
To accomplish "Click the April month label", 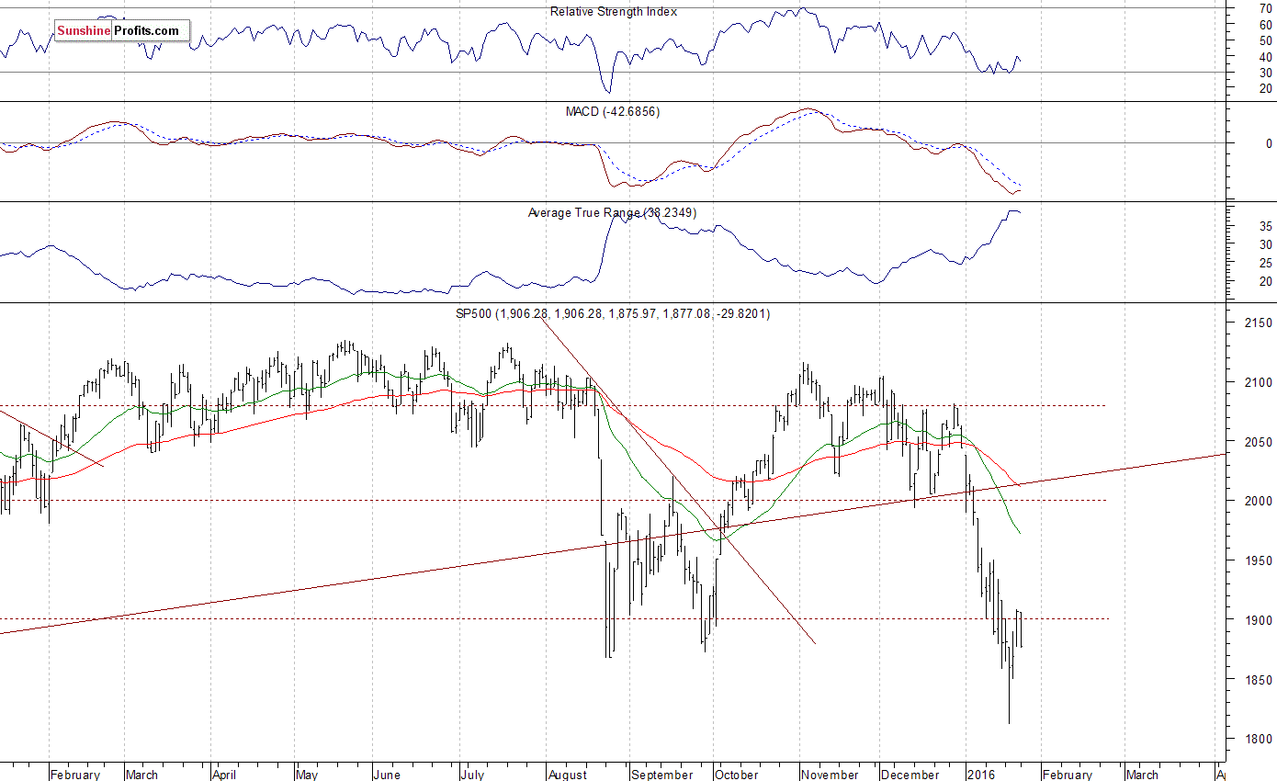I will (224, 775).
